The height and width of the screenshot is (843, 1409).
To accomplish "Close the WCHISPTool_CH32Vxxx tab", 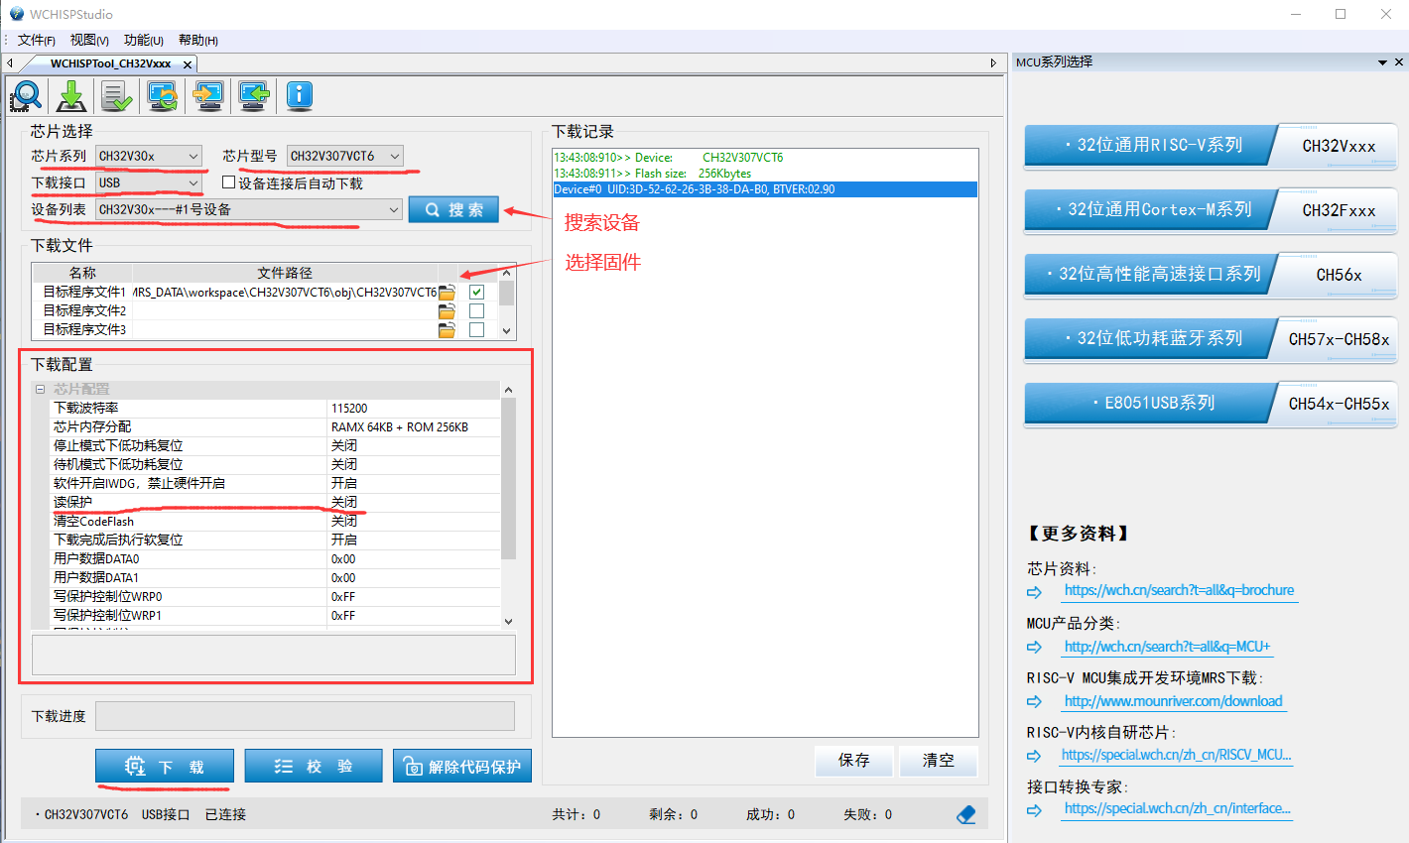I will 188,64.
